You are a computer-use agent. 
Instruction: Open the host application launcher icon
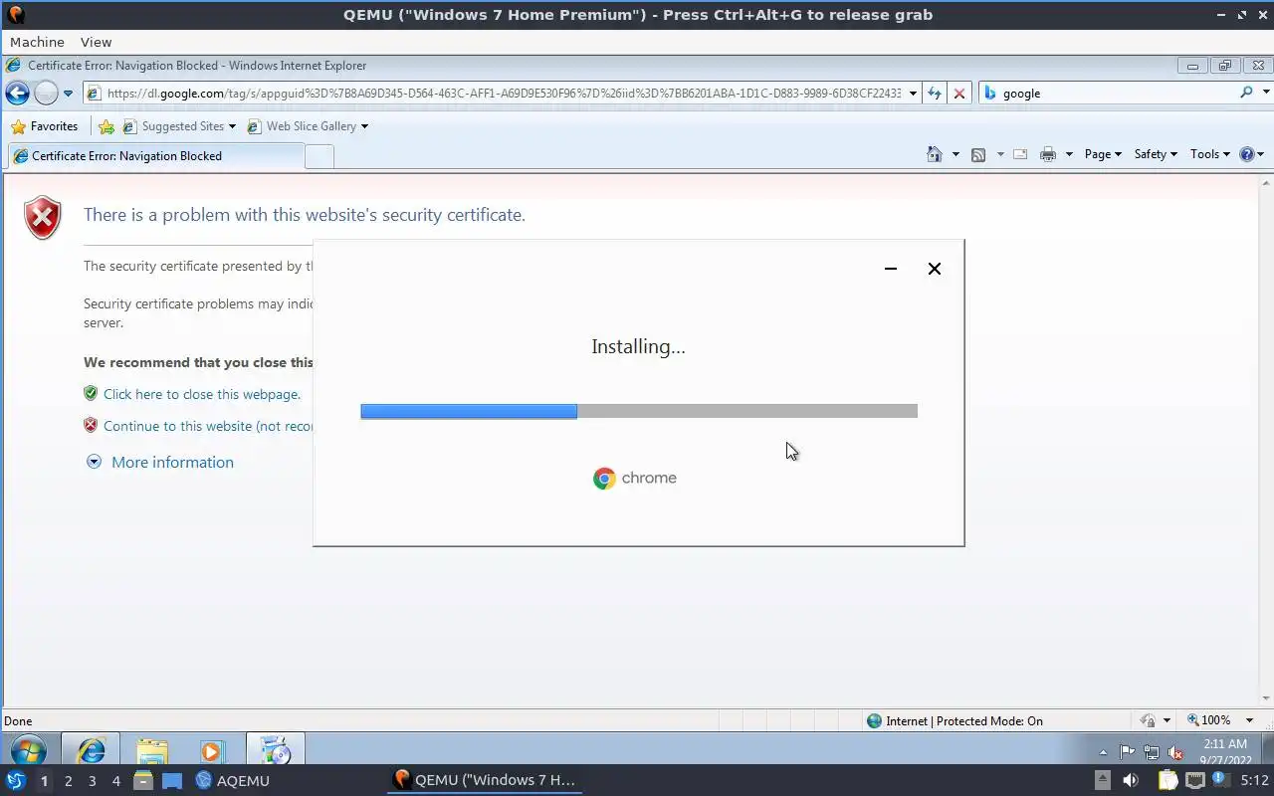pyautogui.click(x=16, y=781)
